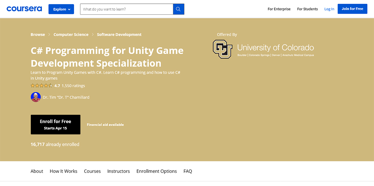Open instructor Dr. Tim "Dr. T" Chamillard name
The height and width of the screenshot is (186, 374).
coord(66,97)
